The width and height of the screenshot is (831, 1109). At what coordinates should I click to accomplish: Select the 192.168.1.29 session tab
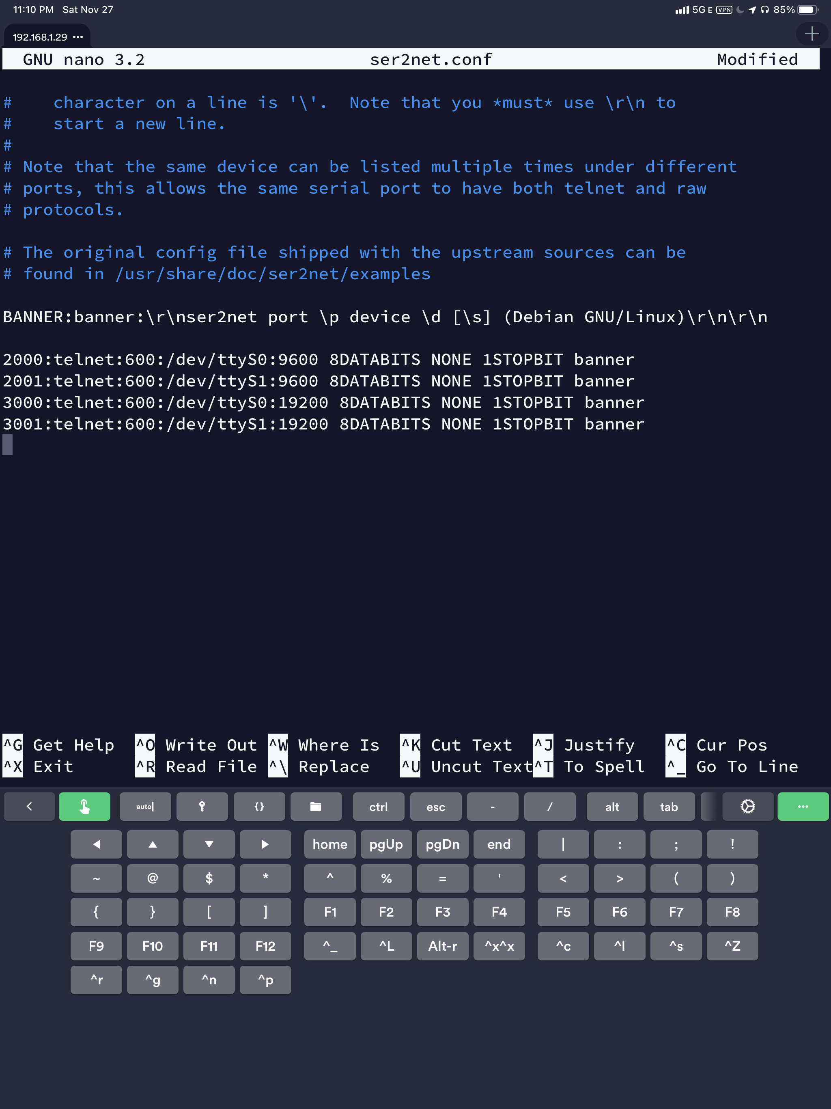(40, 37)
